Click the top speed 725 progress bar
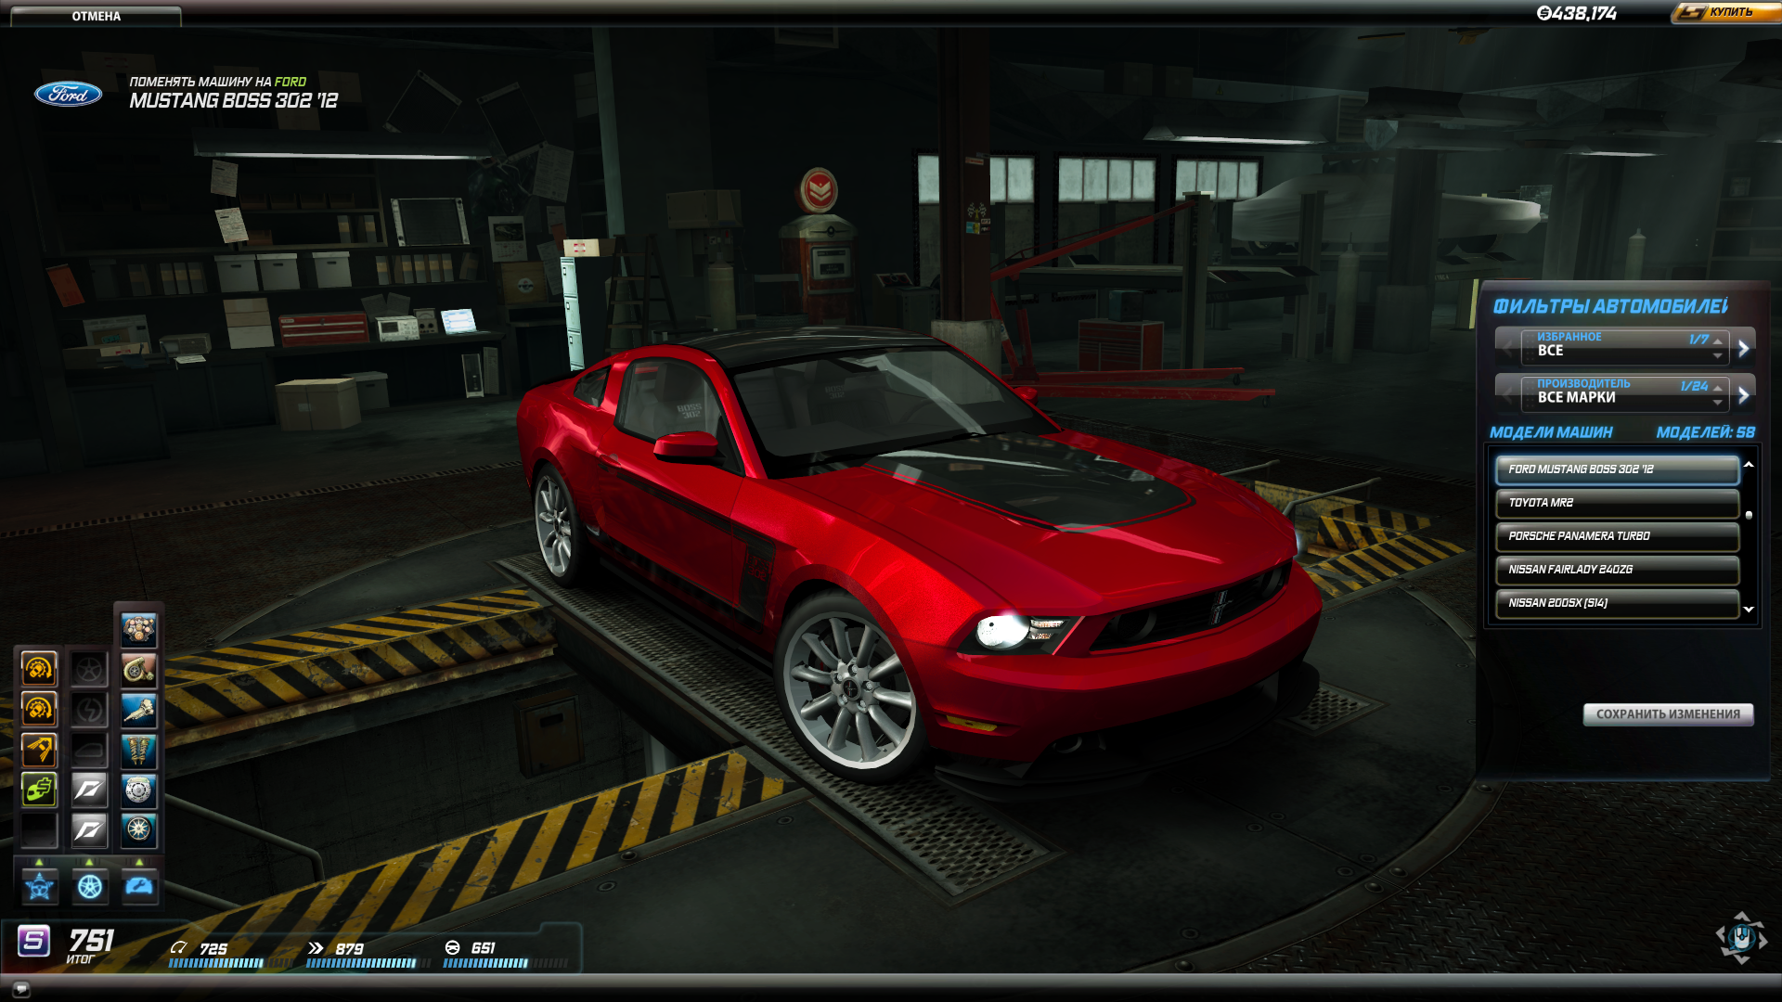 click(230, 963)
